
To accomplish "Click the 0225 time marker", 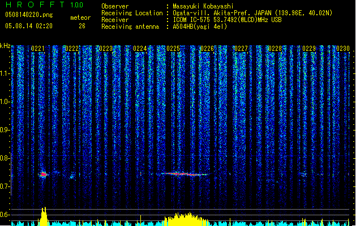I will (173, 49).
